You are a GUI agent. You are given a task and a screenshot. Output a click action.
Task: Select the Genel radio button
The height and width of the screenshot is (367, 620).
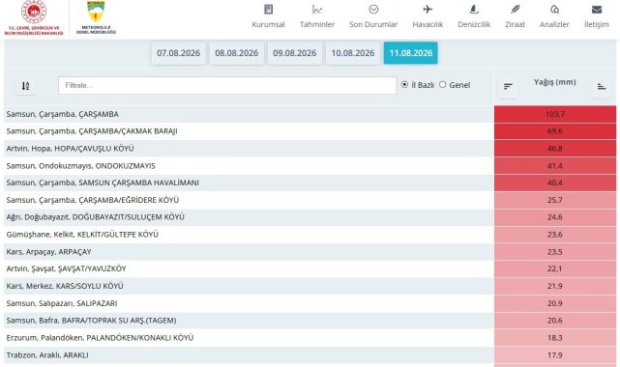tap(442, 84)
